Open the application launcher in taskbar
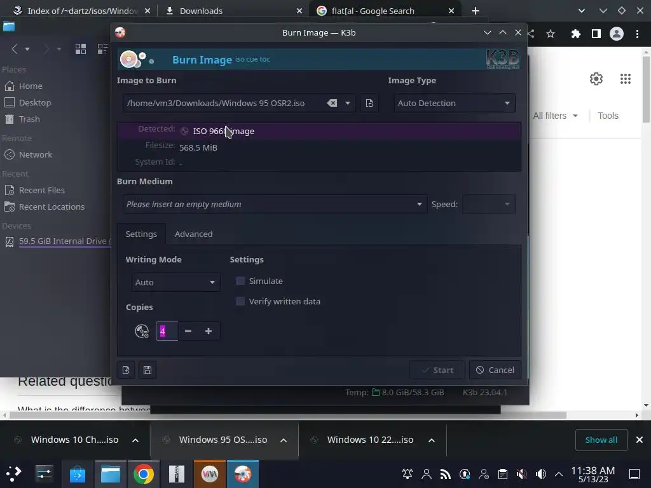Viewport: 651px width, 488px height. [x=14, y=473]
